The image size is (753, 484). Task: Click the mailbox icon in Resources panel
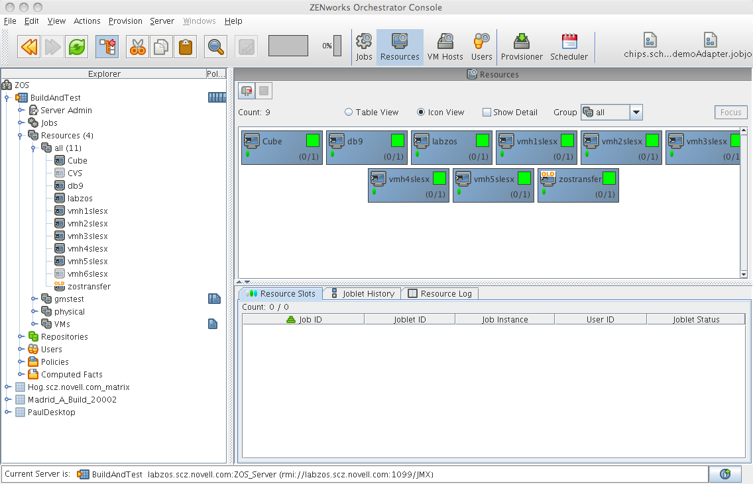point(247,91)
